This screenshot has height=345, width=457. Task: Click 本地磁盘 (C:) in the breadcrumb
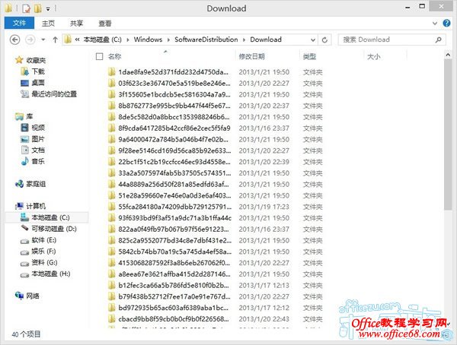click(102, 40)
